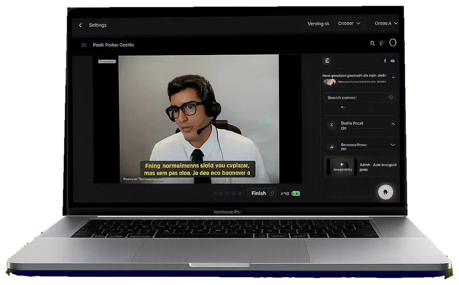The image size is (459, 285).
Task: Click the Verving ss label
Action: pos(318,24)
